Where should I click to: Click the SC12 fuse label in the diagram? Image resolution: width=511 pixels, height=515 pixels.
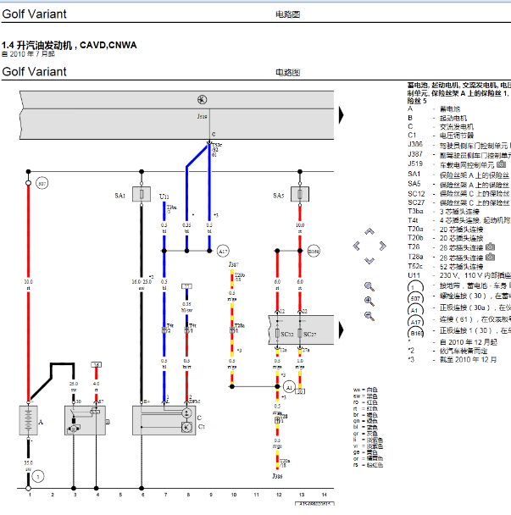[287, 334]
